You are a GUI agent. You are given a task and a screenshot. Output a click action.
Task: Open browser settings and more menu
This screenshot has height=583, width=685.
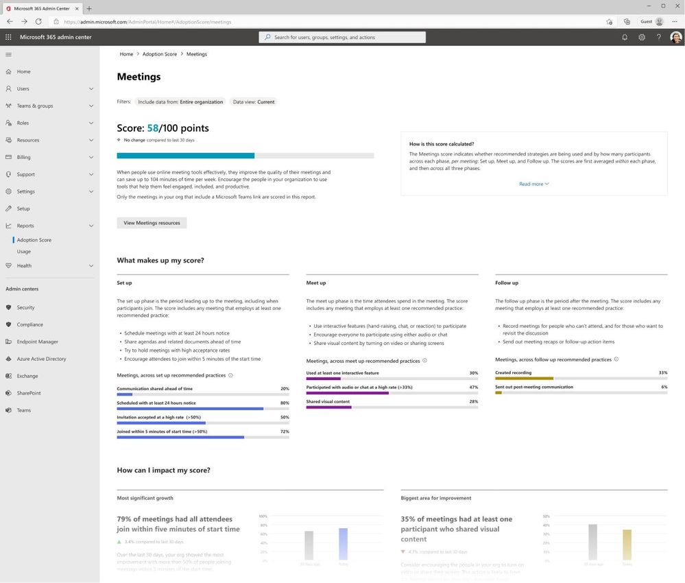click(675, 21)
